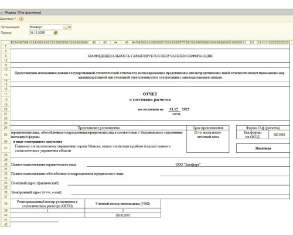Click the distorted-data liability warning paragraph
Image resolution: width=293 pixels, height=235 pixels.
click(150, 75)
